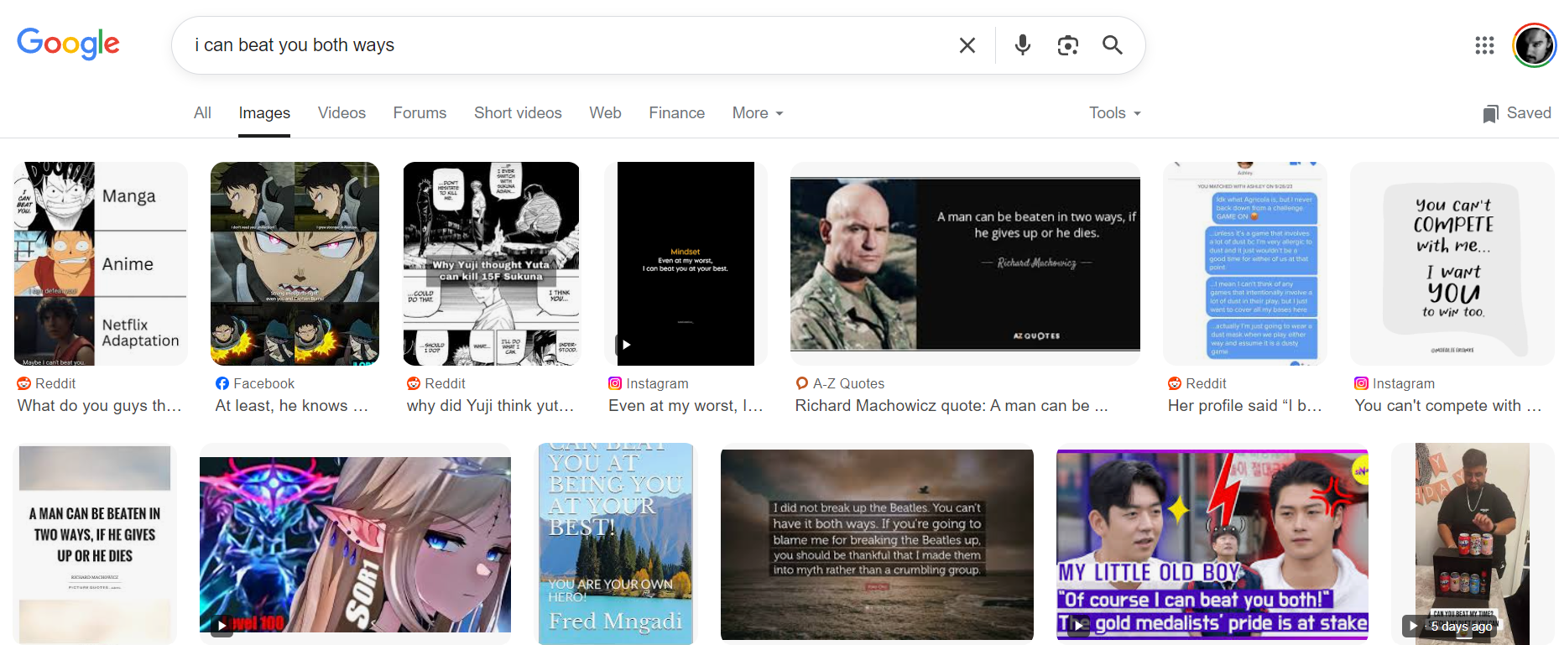Open the Google account profile avatar
The width and height of the screenshot is (1559, 645).
[1534, 45]
